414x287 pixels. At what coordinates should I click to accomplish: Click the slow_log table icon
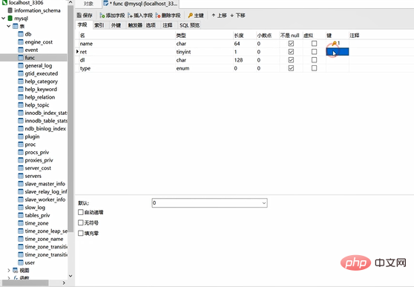point(21,207)
